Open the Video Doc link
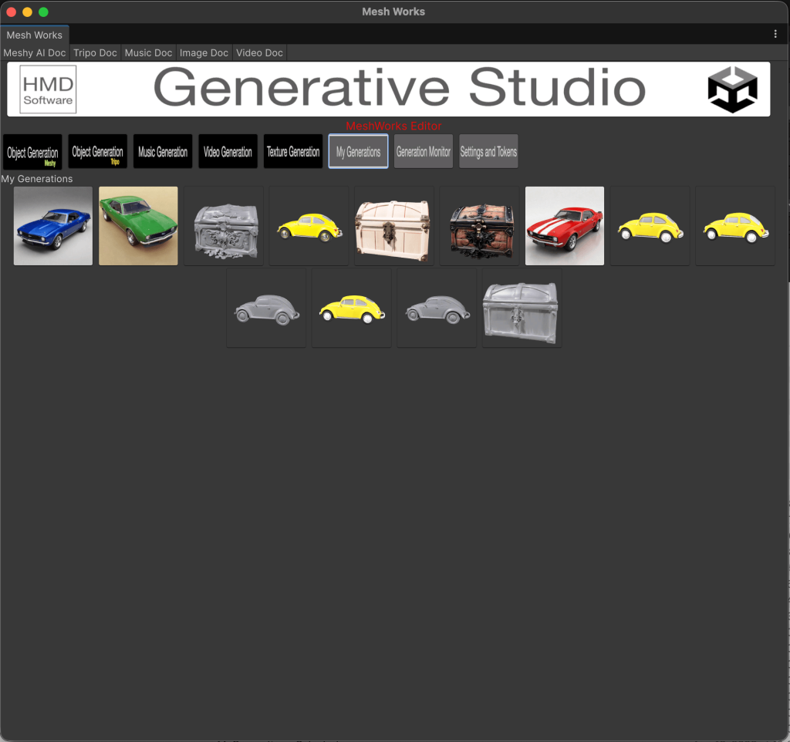Image resolution: width=790 pixels, height=742 pixels. pos(259,53)
